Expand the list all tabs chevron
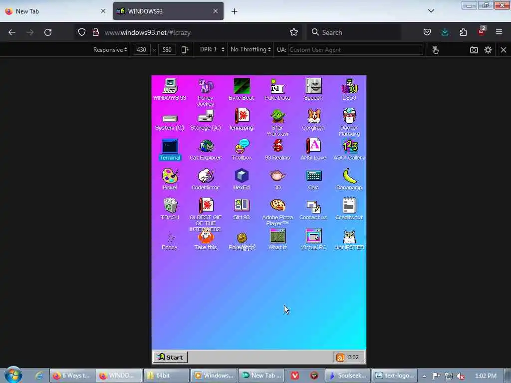The width and height of the screenshot is (511, 383). [x=431, y=11]
